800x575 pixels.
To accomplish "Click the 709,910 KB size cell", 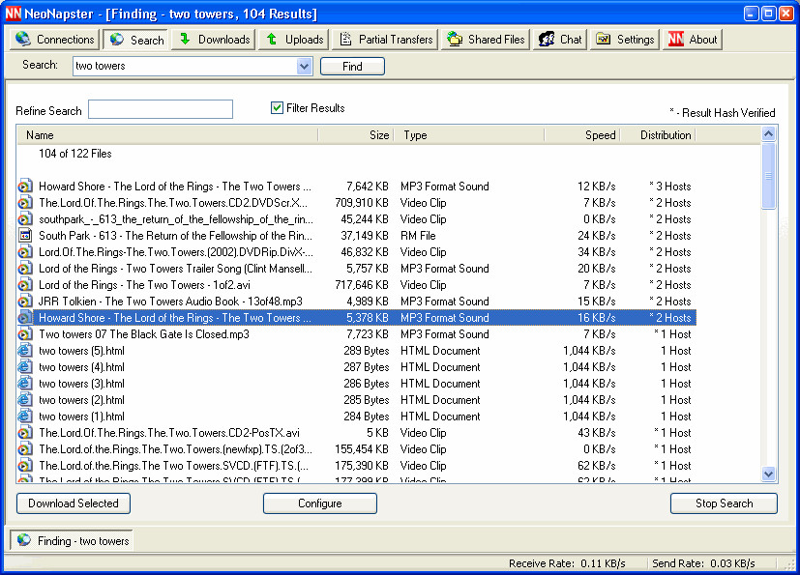I will click(362, 202).
